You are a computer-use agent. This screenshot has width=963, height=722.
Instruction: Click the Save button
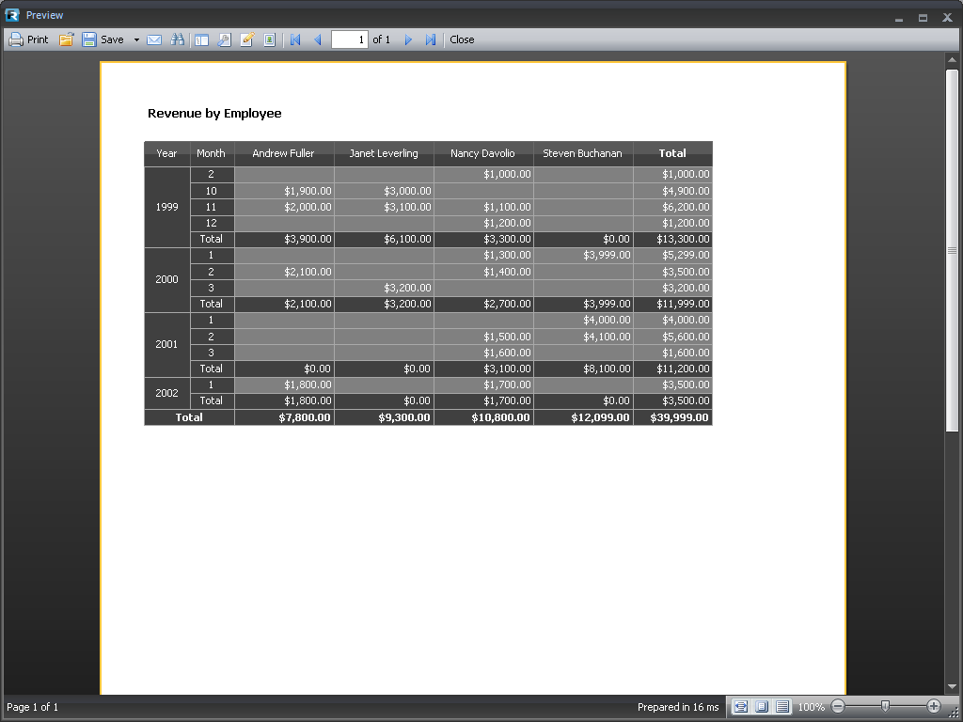tap(103, 39)
